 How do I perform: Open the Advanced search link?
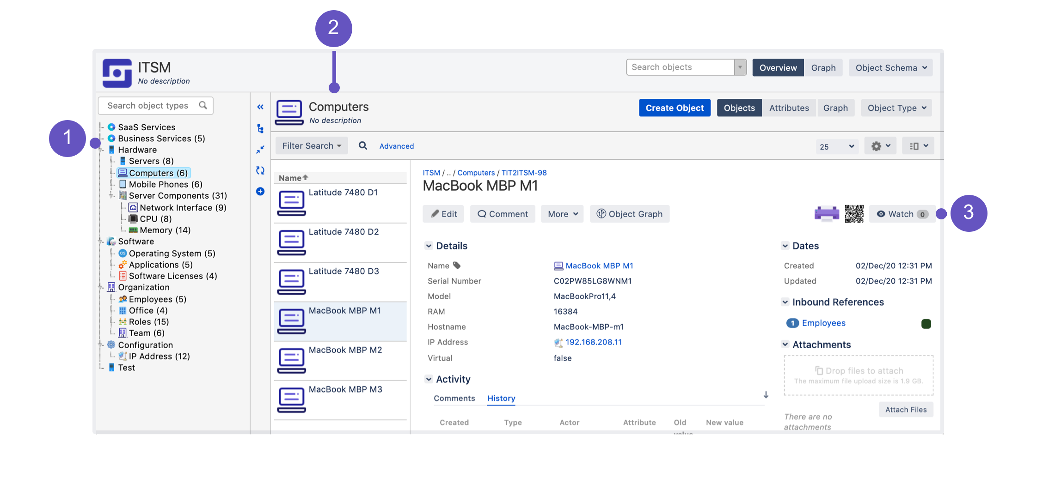(x=396, y=146)
